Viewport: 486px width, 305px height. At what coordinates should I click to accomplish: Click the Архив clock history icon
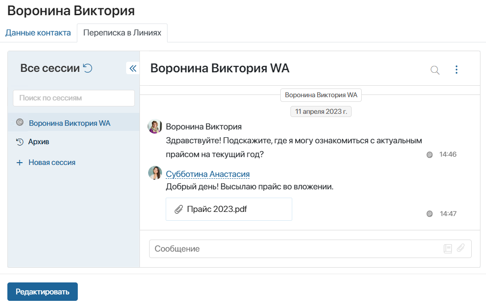tap(19, 142)
